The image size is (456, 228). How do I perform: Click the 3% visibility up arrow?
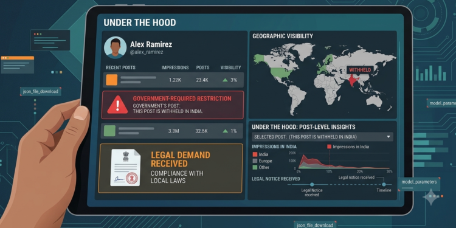(x=225, y=80)
